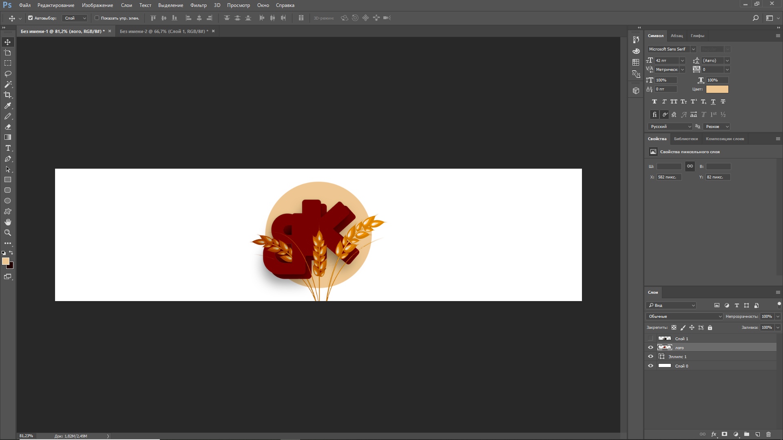This screenshot has width=783, height=440.
Task: Select the Crop tool
Action: (x=8, y=95)
